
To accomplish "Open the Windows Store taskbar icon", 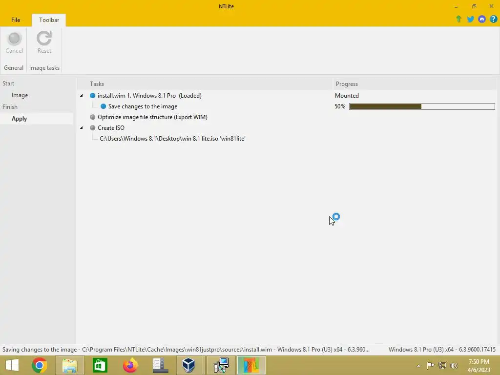I will [100, 365].
